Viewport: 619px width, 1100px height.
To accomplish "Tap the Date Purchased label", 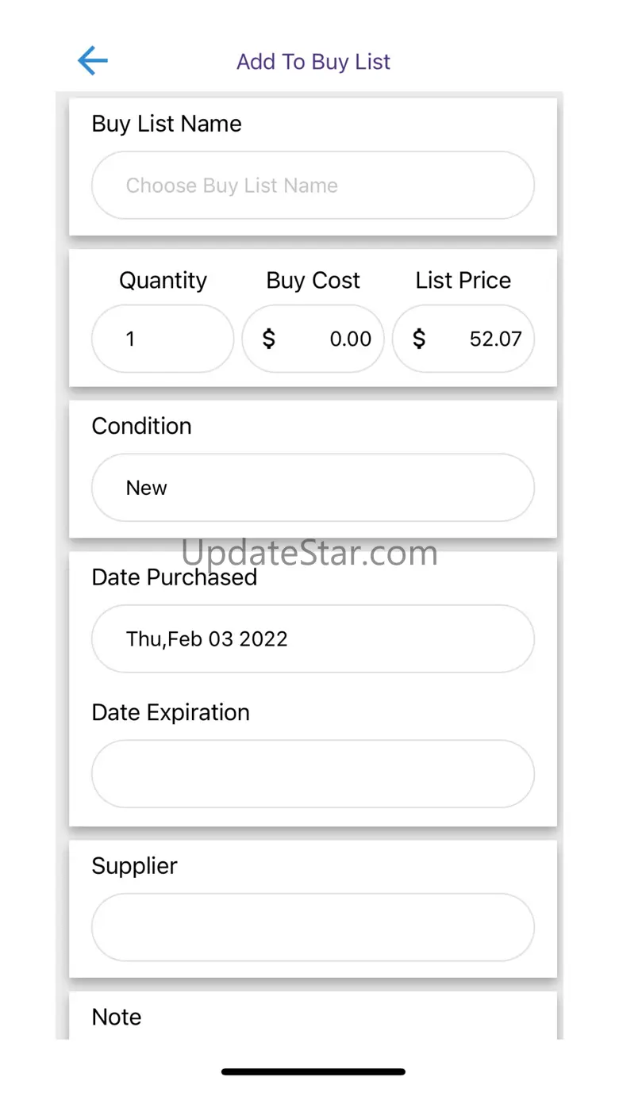I will (175, 577).
